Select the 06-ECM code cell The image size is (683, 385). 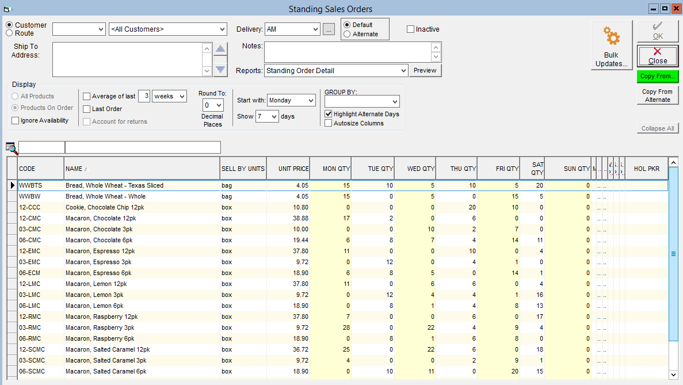tap(41, 273)
